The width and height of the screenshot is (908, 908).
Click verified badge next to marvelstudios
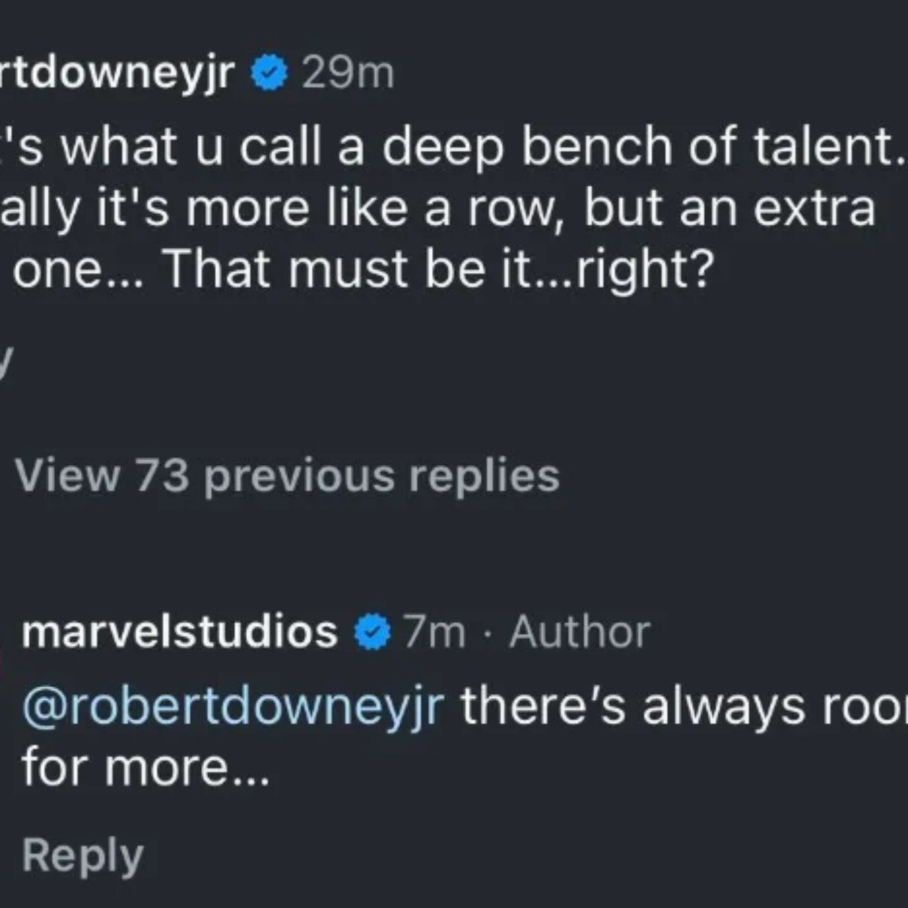tap(372, 632)
